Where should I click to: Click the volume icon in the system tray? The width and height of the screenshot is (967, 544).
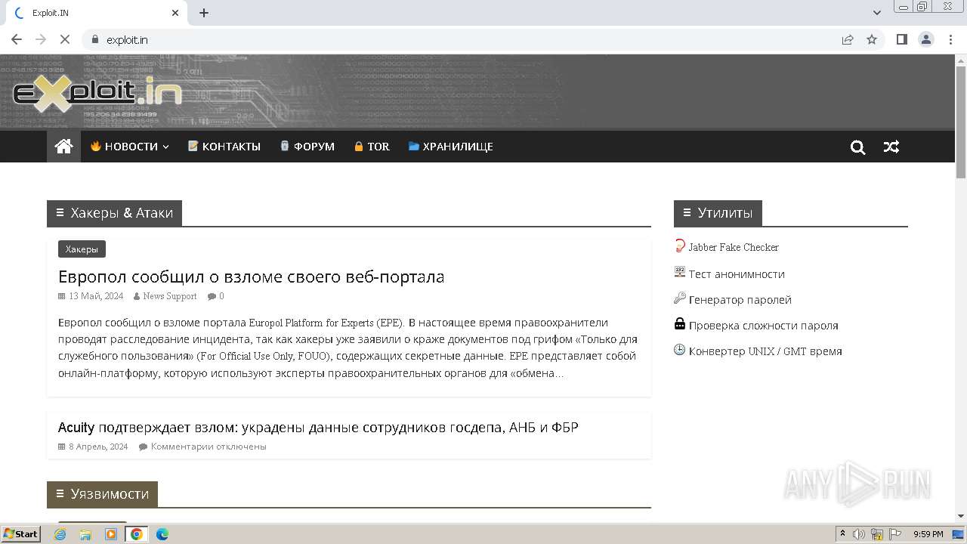859,534
